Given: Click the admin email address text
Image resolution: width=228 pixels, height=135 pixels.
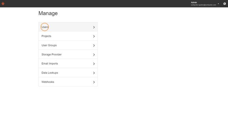Looking at the screenshot, I should 203,5.
